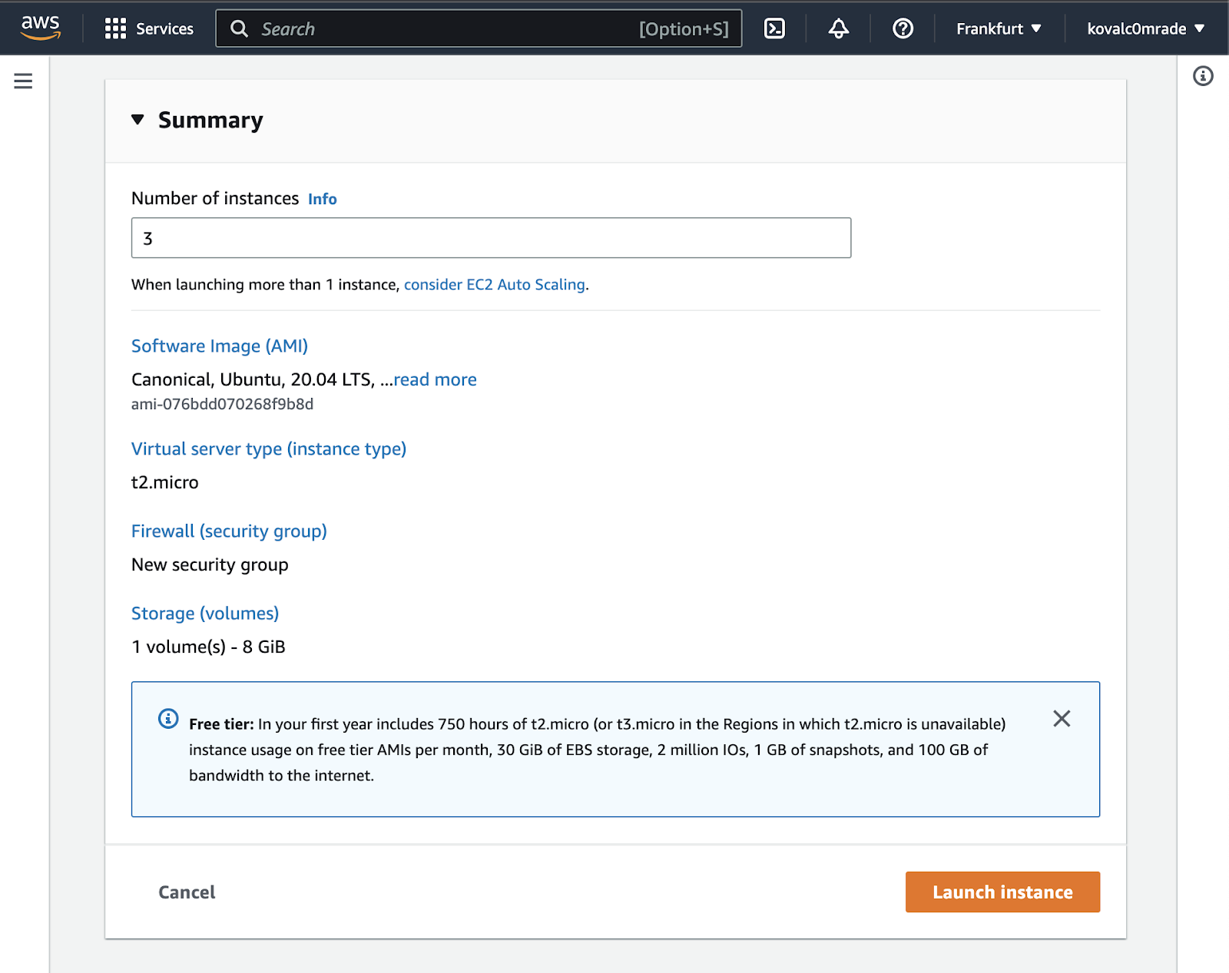Open Info link beside Number of instances
The image size is (1229, 973).
pyautogui.click(x=323, y=199)
